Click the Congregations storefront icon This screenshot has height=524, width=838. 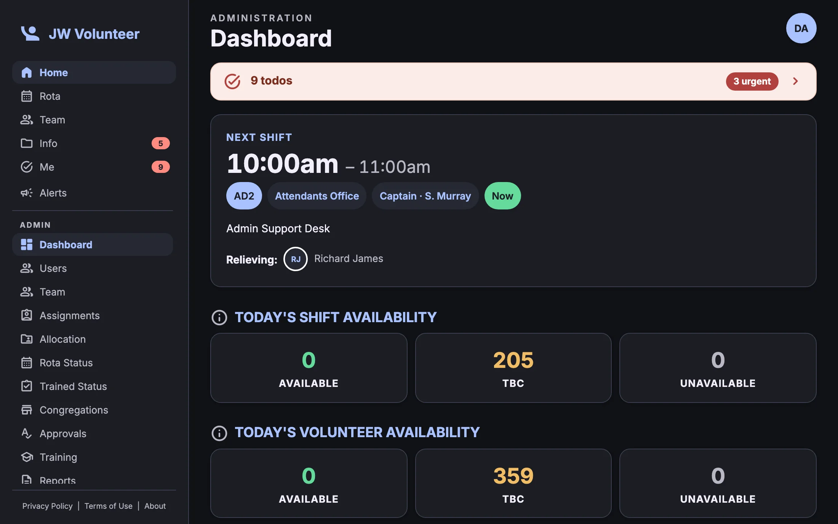(x=27, y=410)
